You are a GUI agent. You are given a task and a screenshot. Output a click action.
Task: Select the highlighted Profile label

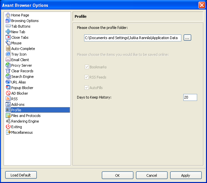pos(16,110)
